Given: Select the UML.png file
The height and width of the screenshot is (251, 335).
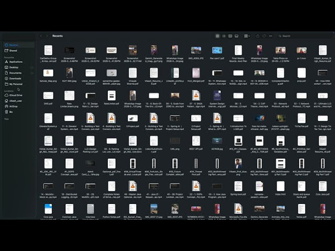Looking at the screenshot, I should pos(175,143).
